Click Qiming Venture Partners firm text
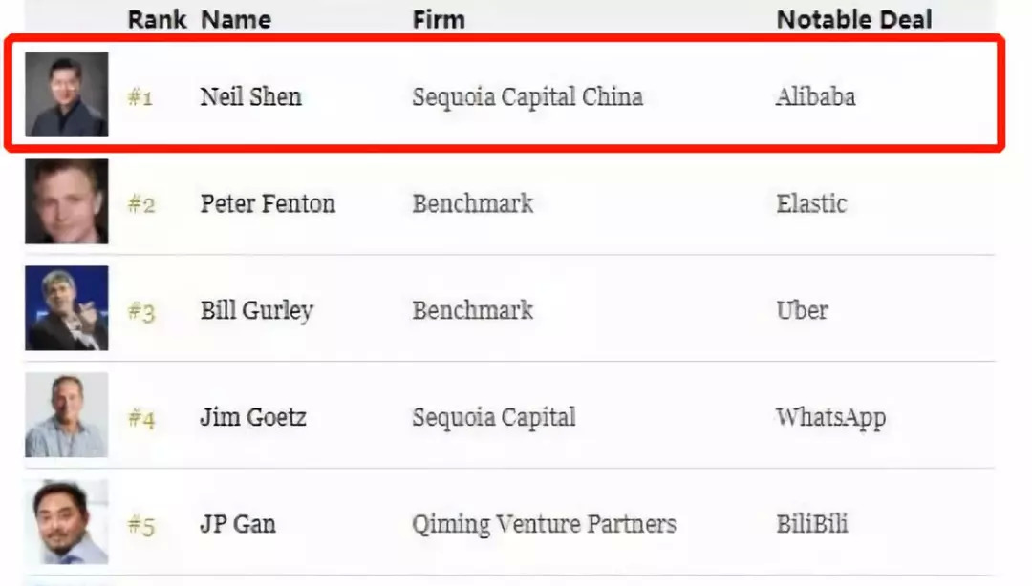The height and width of the screenshot is (586, 1032). point(544,525)
